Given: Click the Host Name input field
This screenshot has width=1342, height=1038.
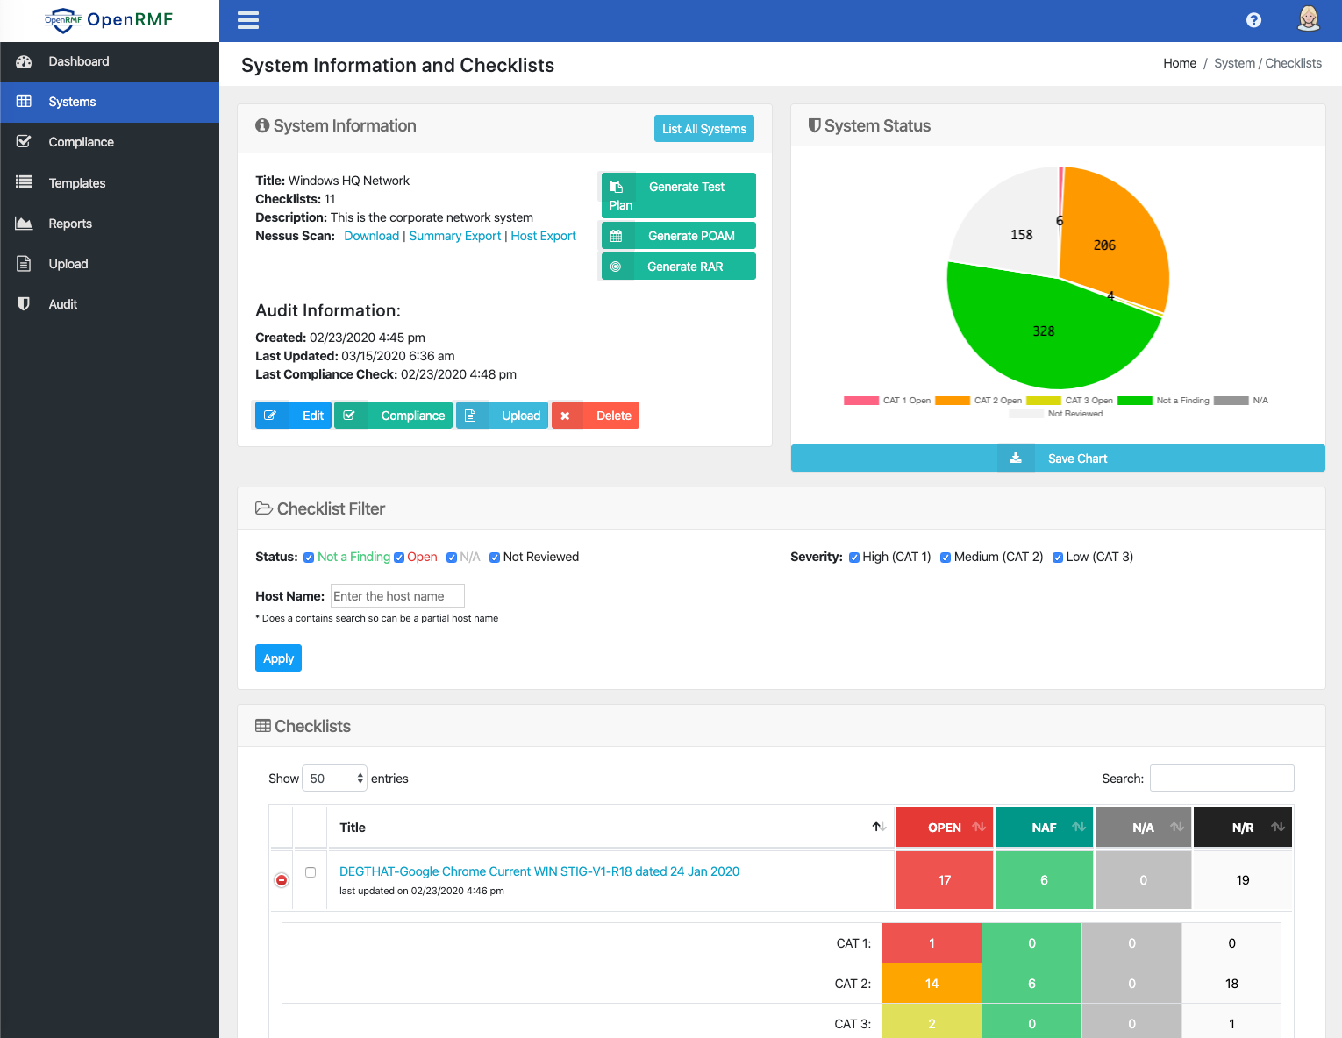Looking at the screenshot, I should (397, 596).
